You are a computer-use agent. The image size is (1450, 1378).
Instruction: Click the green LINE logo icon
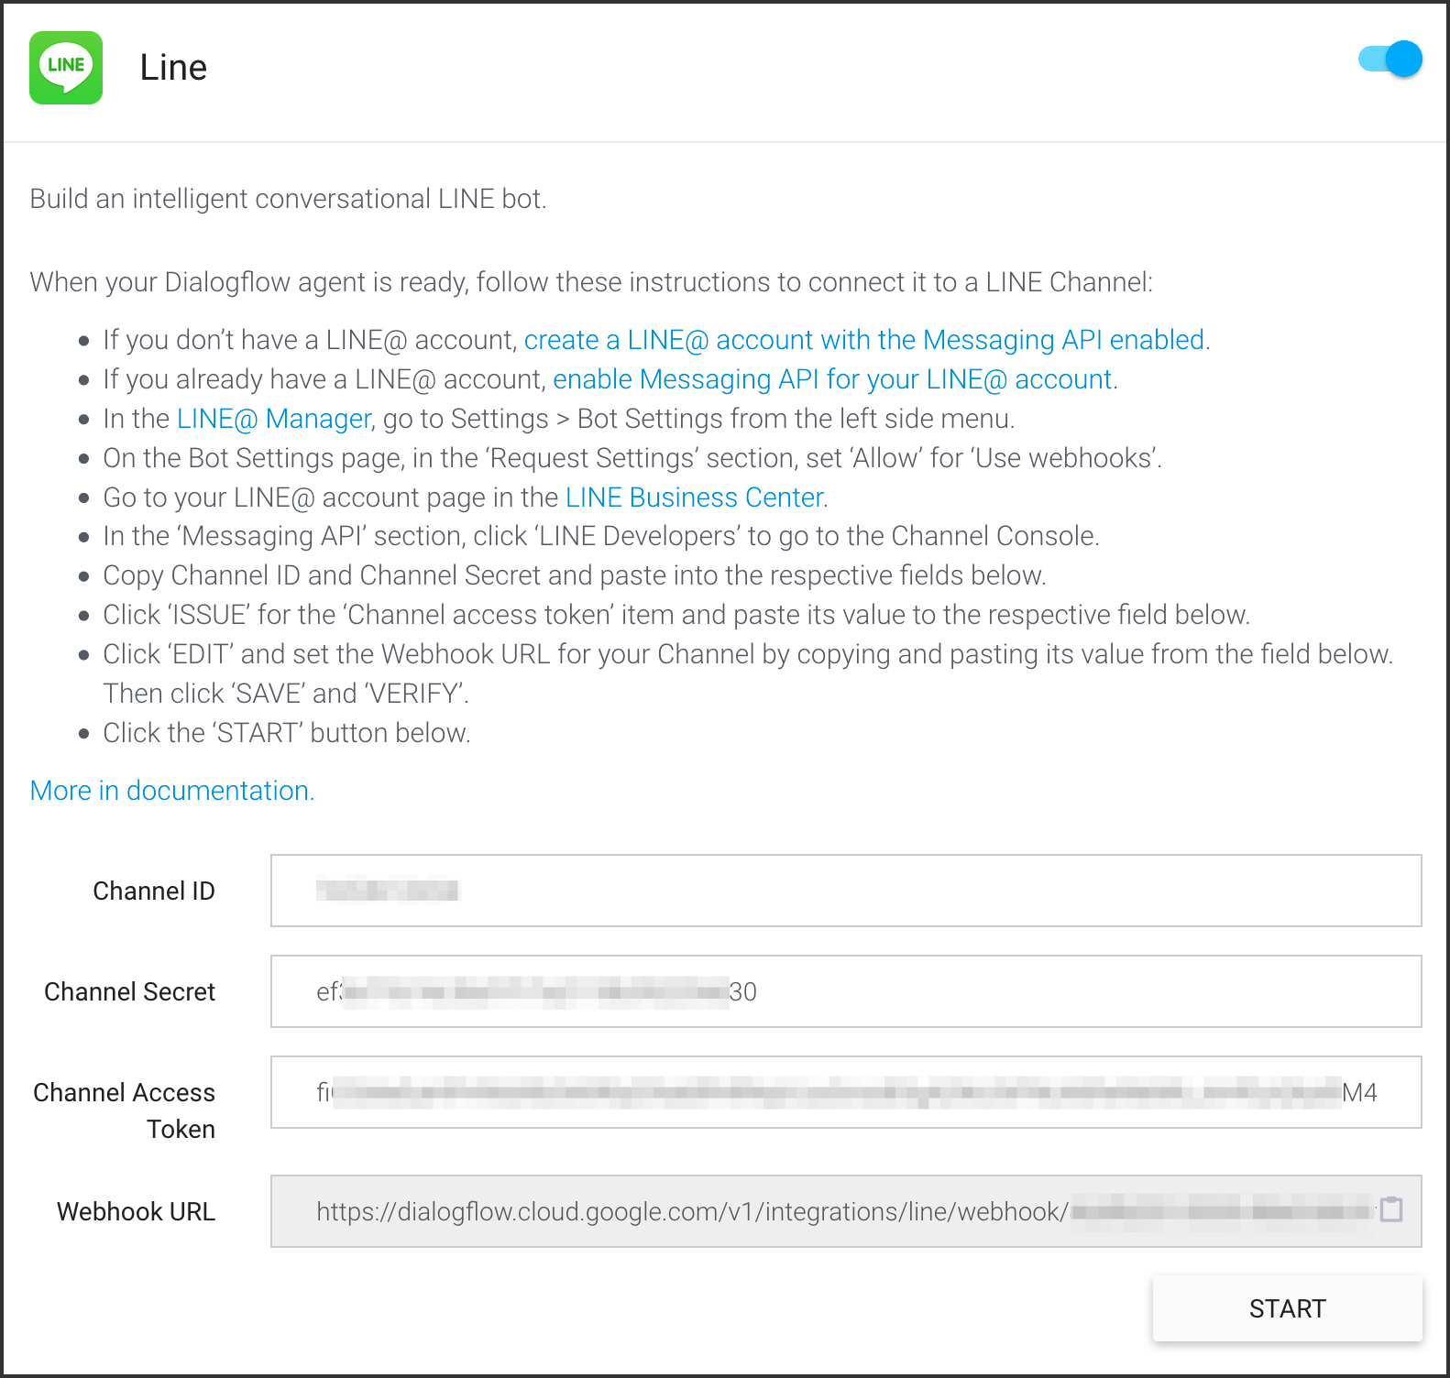66,68
